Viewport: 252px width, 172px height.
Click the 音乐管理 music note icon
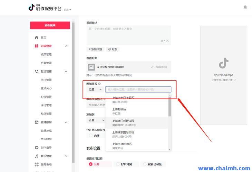(37, 156)
